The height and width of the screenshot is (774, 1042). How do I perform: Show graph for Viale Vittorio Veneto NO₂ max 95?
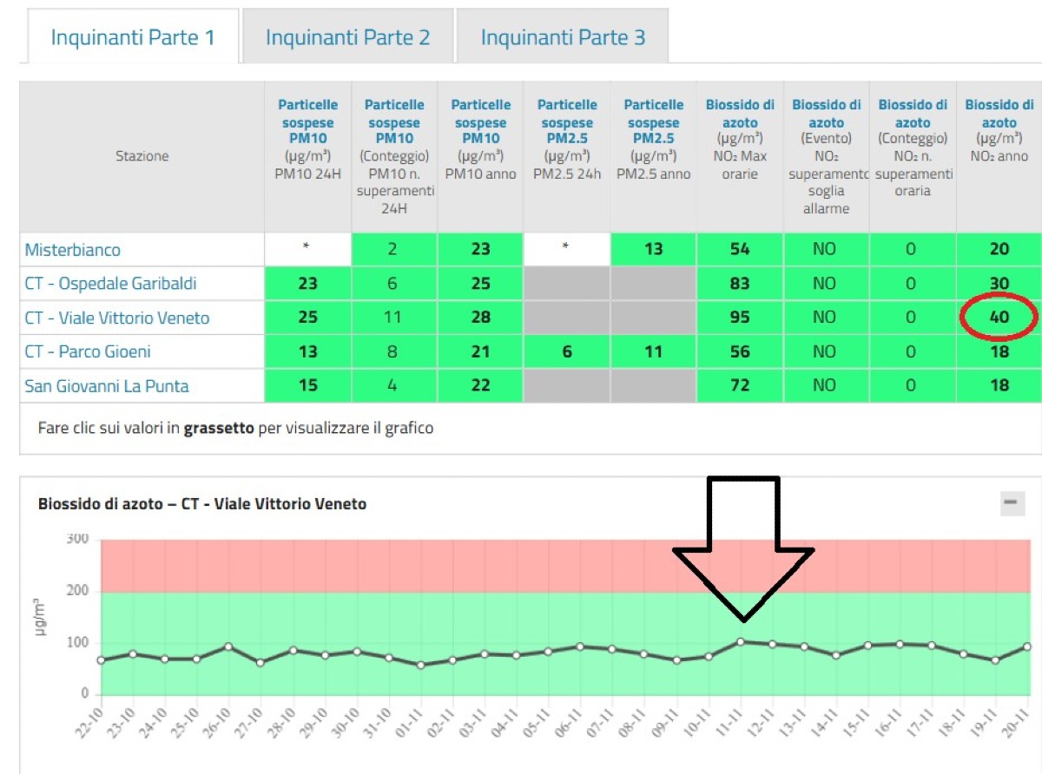pos(740,318)
